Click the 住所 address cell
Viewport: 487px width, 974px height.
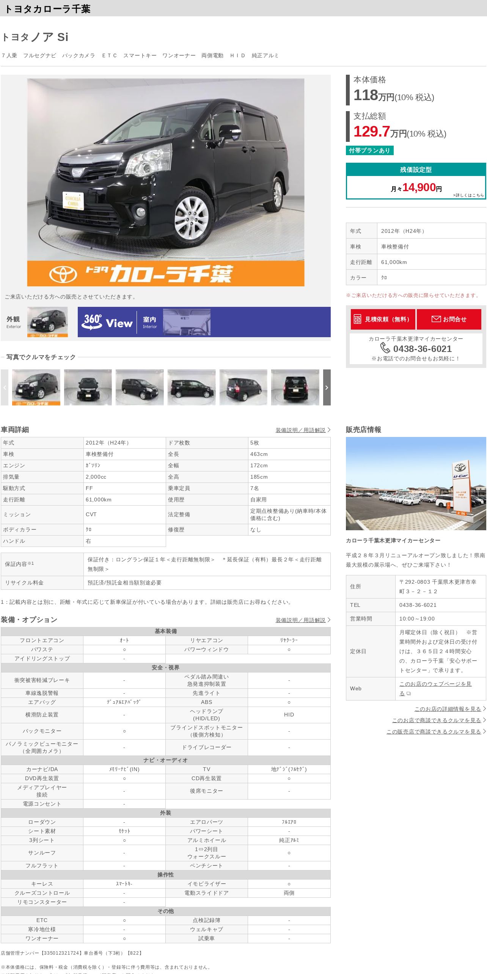[440, 586]
